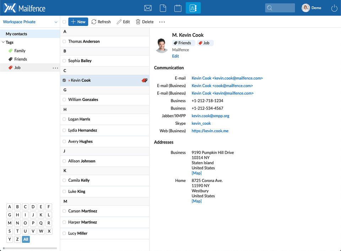The height and width of the screenshot is (251, 341).
Task: Check the Avery Hughes checkbox
Action: [x=64, y=141]
